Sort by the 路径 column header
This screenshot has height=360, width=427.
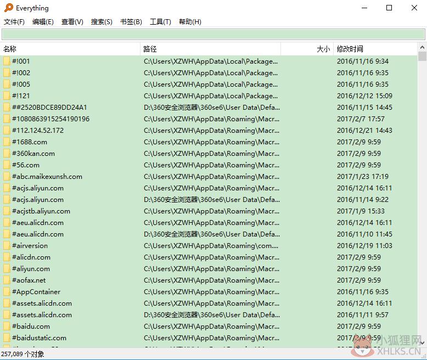[x=211, y=49]
